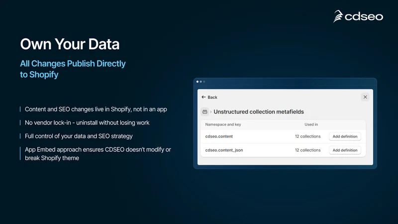Click the collection metafields breadcrumb icon

coord(204,112)
